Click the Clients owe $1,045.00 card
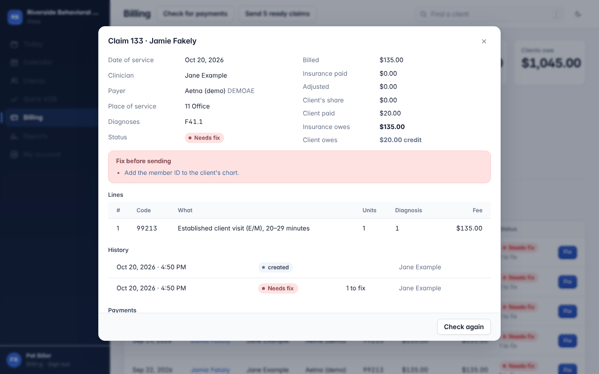Screen dimensions: 599x374 549,62
